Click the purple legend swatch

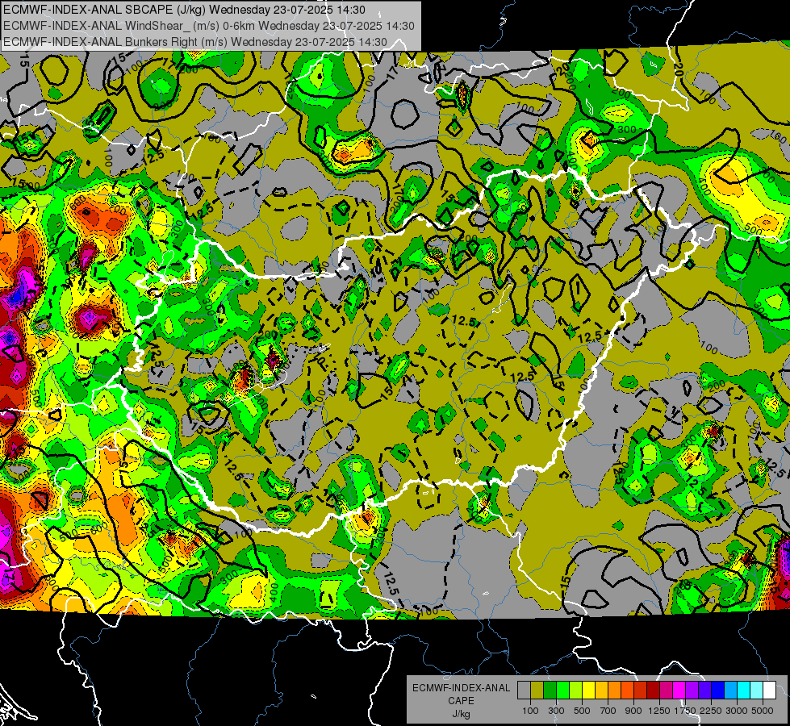[692, 690]
